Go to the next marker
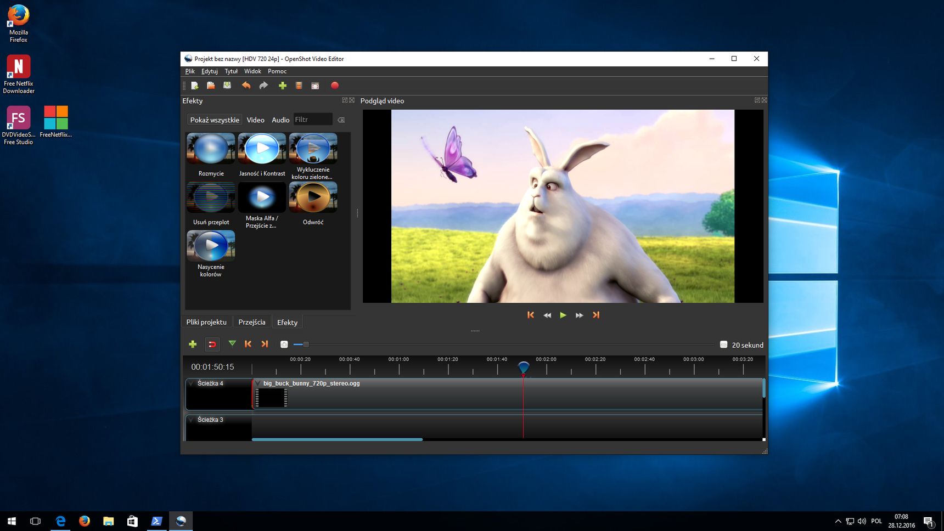 [265, 344]
